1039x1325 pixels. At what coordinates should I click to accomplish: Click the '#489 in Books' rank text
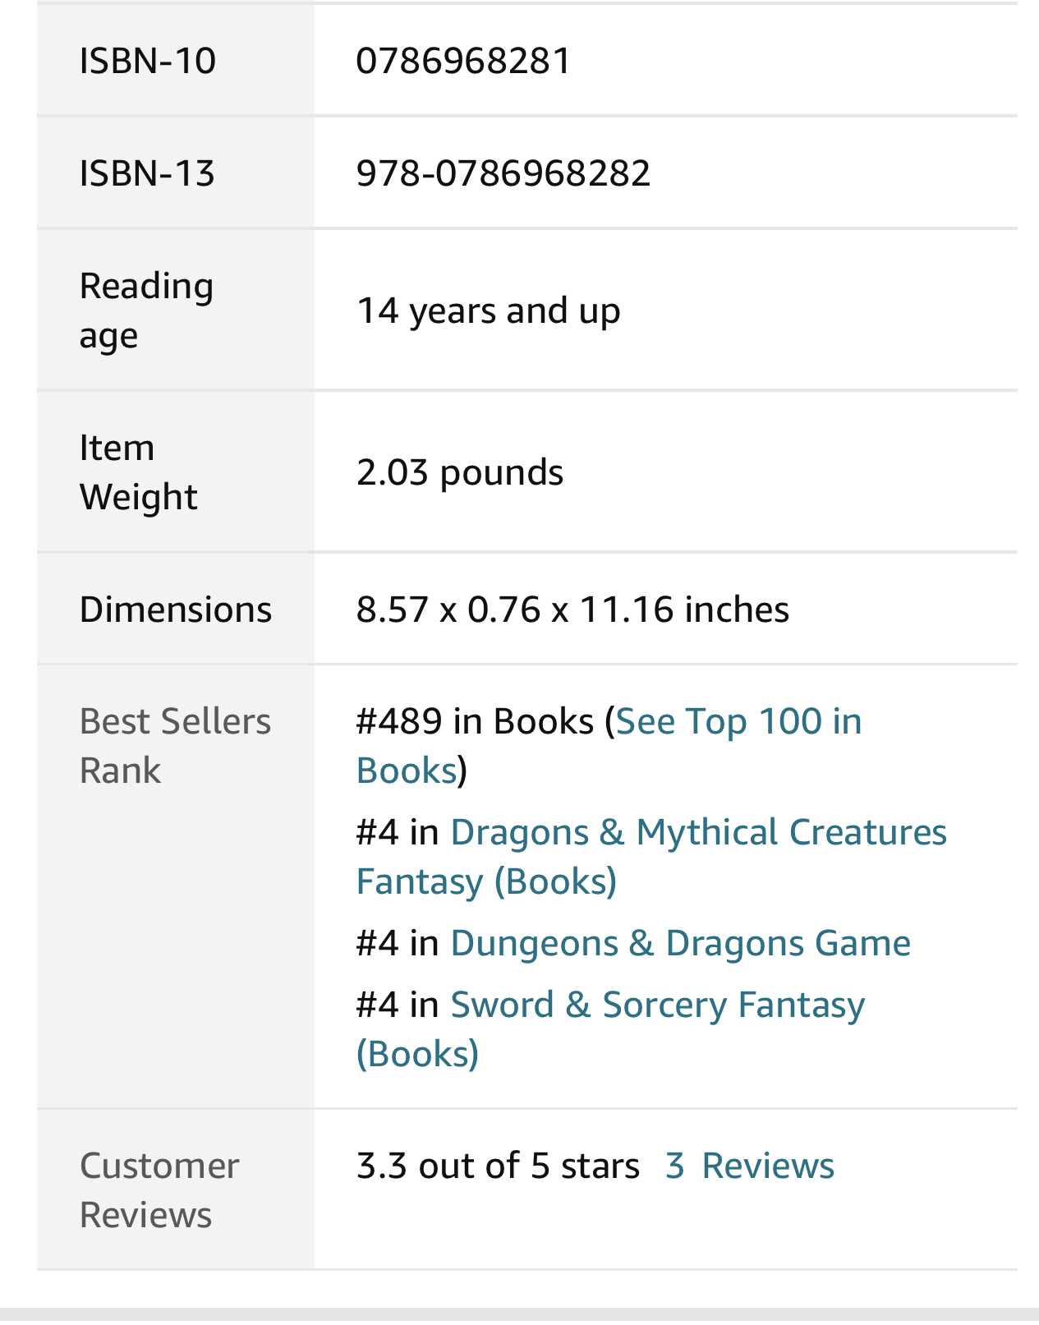point(474,722)
